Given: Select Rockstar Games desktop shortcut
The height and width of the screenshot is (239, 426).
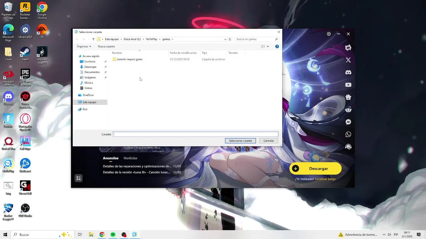Looking at the screenshot, I should [25, 11].
